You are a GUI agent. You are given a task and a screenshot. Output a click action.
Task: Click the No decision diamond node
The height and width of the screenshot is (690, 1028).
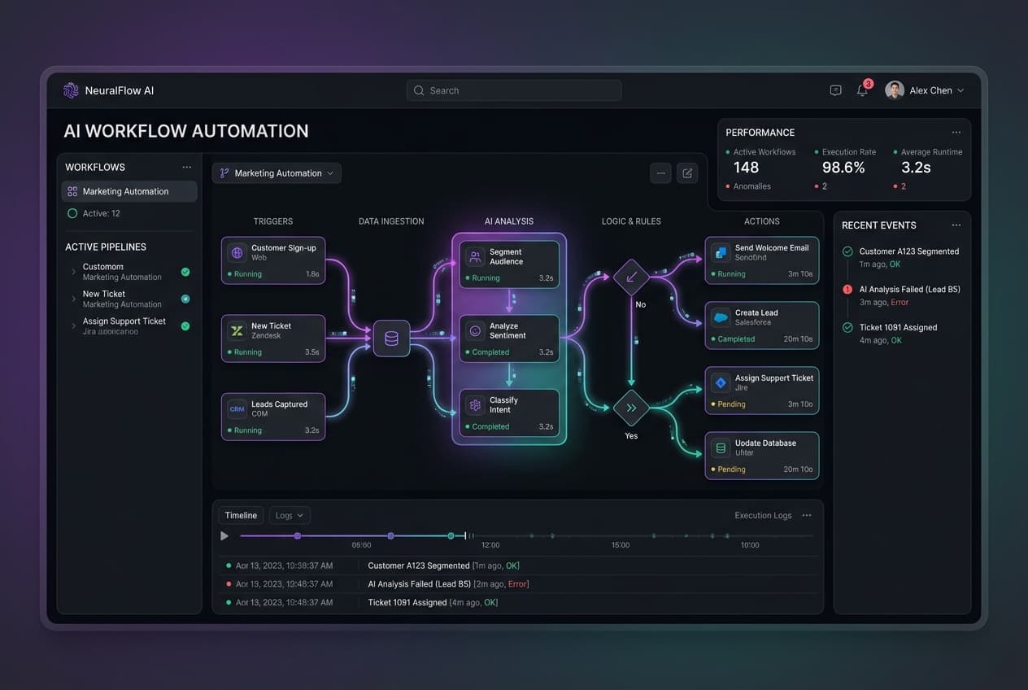pyautogui.click(x=631, y=277)
